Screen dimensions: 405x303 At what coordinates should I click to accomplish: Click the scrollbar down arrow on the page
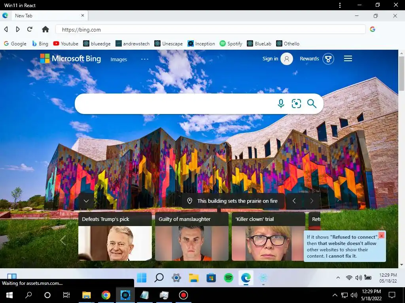coord(401,265)
